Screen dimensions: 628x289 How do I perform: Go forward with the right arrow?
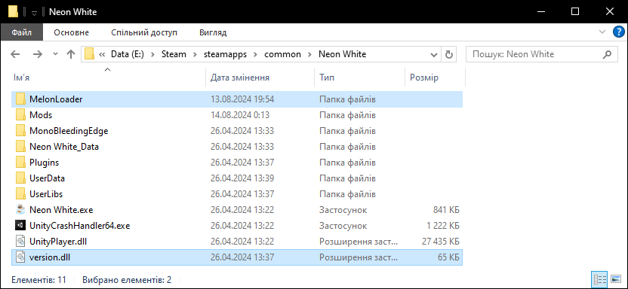point(37,54)
